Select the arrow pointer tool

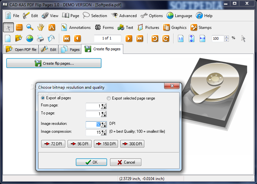tap(8, 27)
